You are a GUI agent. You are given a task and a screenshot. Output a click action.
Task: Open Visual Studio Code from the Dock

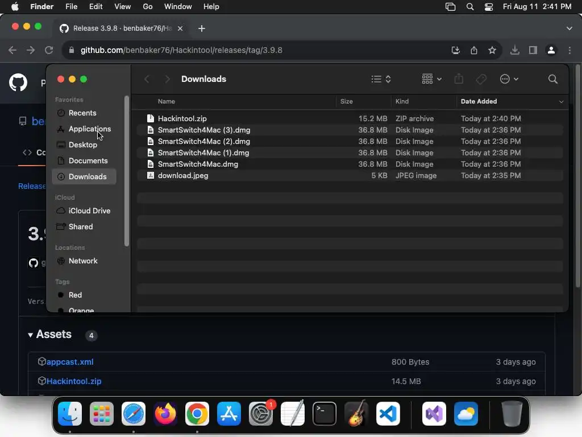click(x=388, y=414)
